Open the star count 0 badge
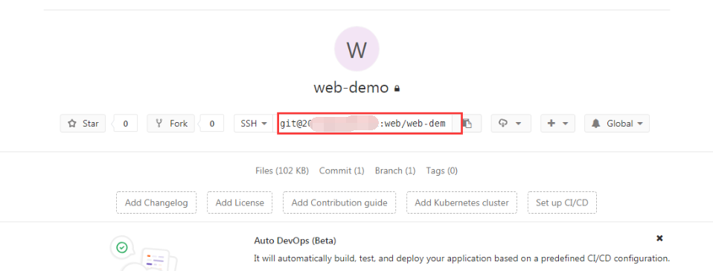Screen dimensions: 713x271 tap(125, 124)
